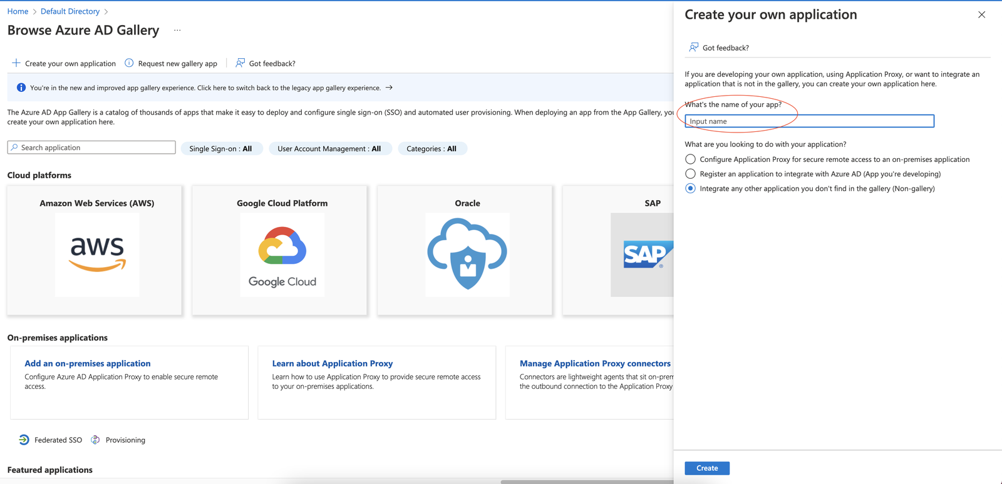Open the Categories filter
Viewport: 1002px width, 484px height.
(431, 149)
